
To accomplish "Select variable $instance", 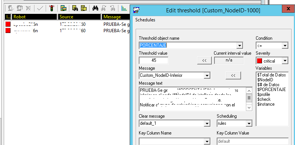I will point(266,104).
